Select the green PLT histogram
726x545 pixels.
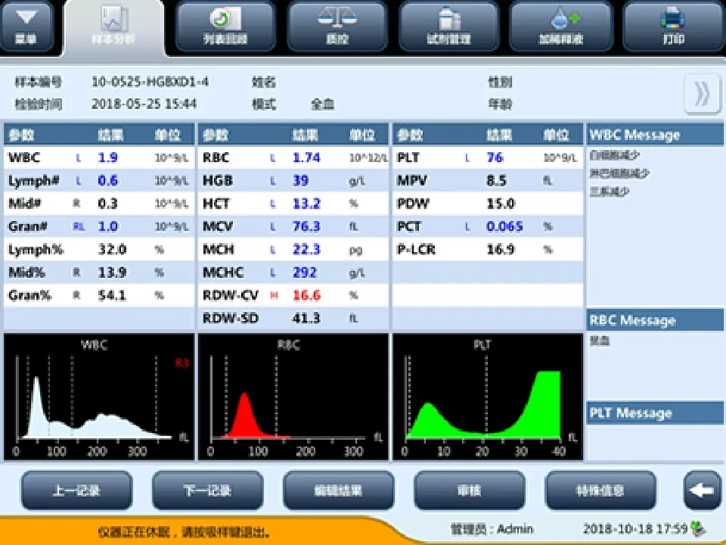tap(486, 397)
